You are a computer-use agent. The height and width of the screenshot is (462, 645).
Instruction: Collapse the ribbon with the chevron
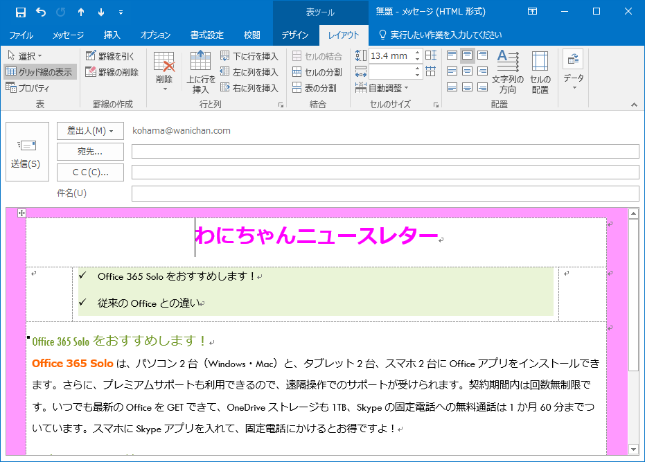[634, 105]
